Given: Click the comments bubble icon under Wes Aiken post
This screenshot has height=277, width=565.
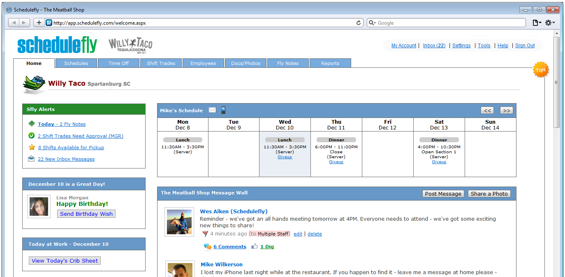Looking at the screenshot, I should 208,247.
